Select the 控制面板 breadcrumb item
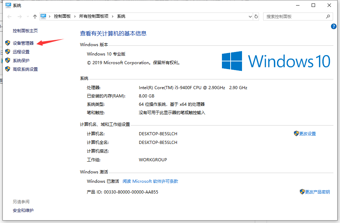 (x=62, y=16)
